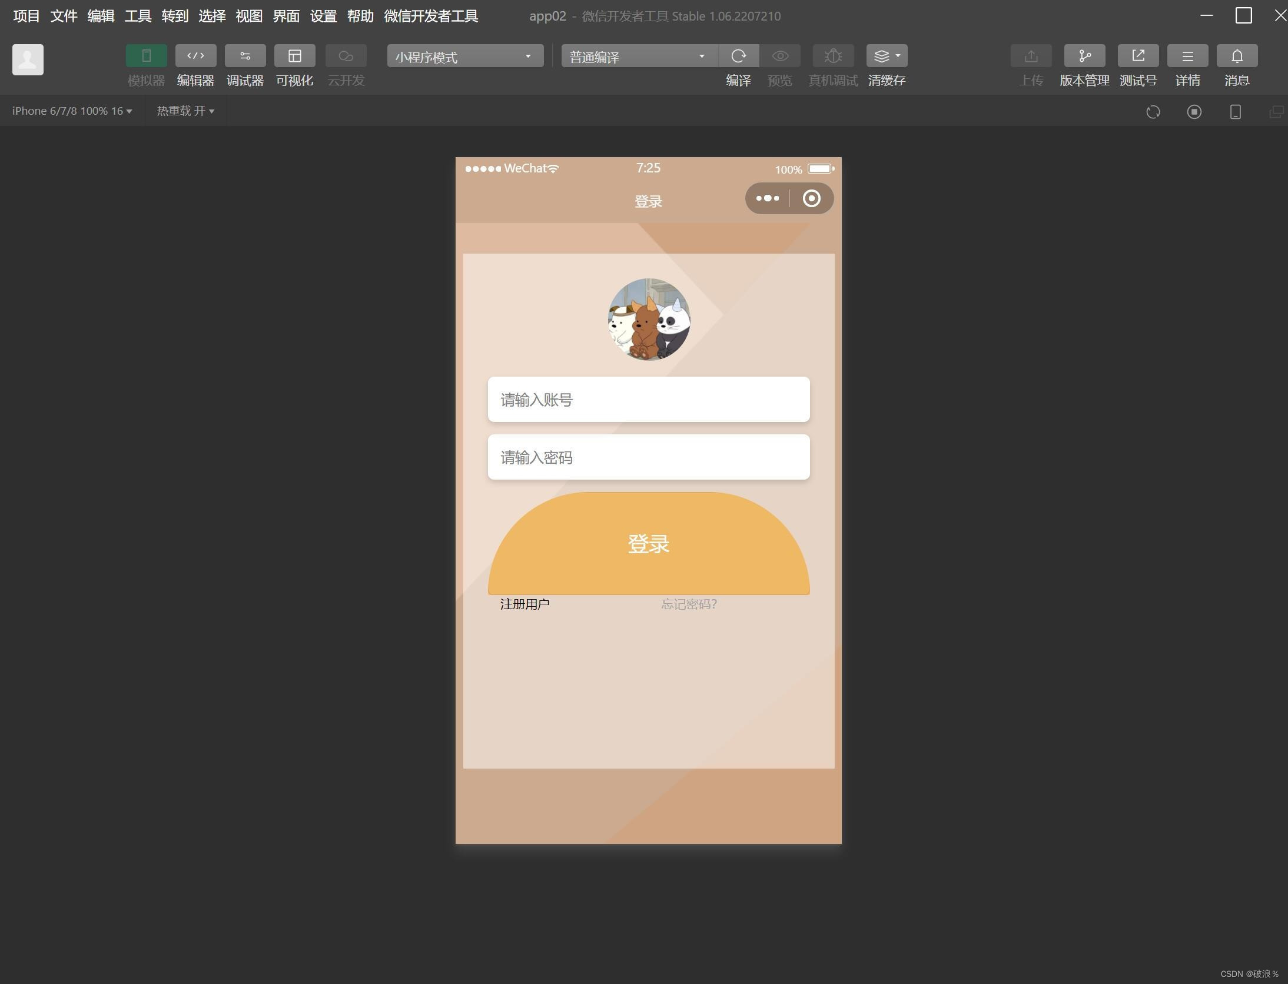Focus the 请输入账号 account field
The image size is (1288, 984).
click(x=649, y=399)
